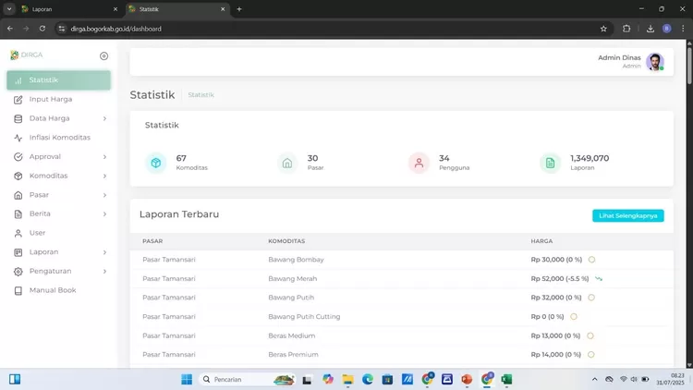Open Input Harga from the sidebar

point(50,99)
